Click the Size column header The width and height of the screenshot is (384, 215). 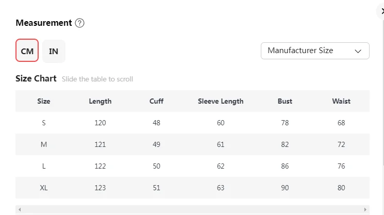click(44, 101)
